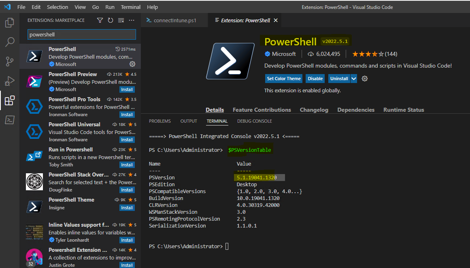470x268 pixels.
Task: Switch to connectIntune.ps1 editor tab
Action: click(174, 20)
